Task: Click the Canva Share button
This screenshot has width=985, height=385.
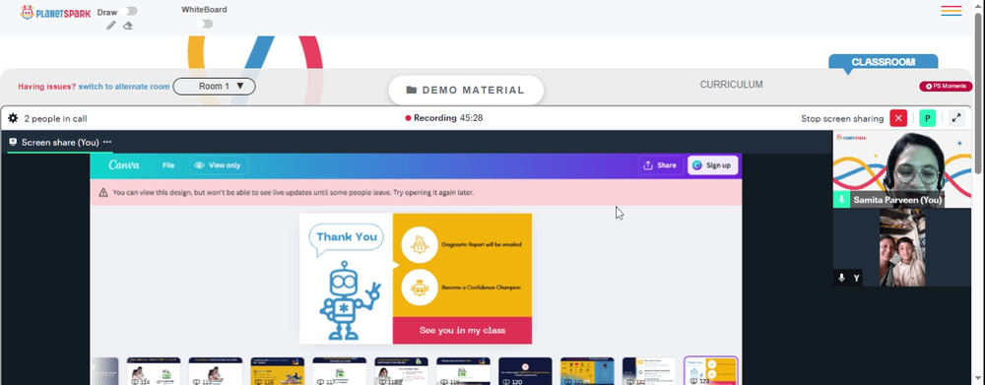Action: tap(660, 165)
